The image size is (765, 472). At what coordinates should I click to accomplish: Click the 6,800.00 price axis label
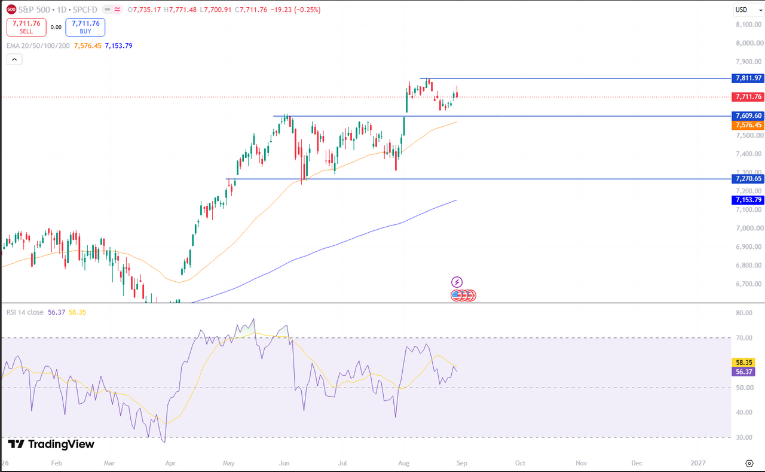[749, 266]
